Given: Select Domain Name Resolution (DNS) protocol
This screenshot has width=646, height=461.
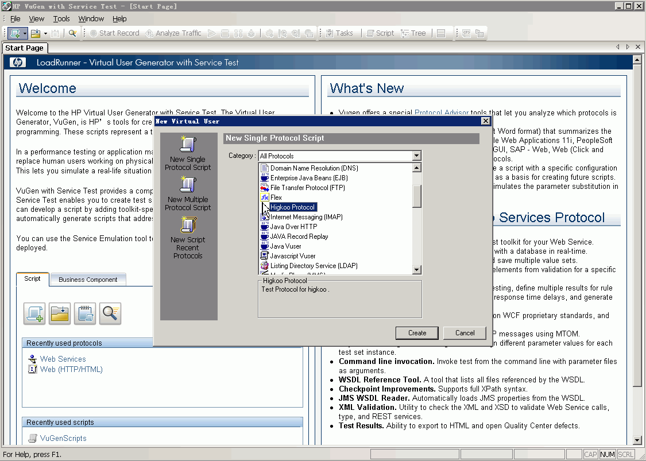Looking at the screenshot, I should pos(314,168).
